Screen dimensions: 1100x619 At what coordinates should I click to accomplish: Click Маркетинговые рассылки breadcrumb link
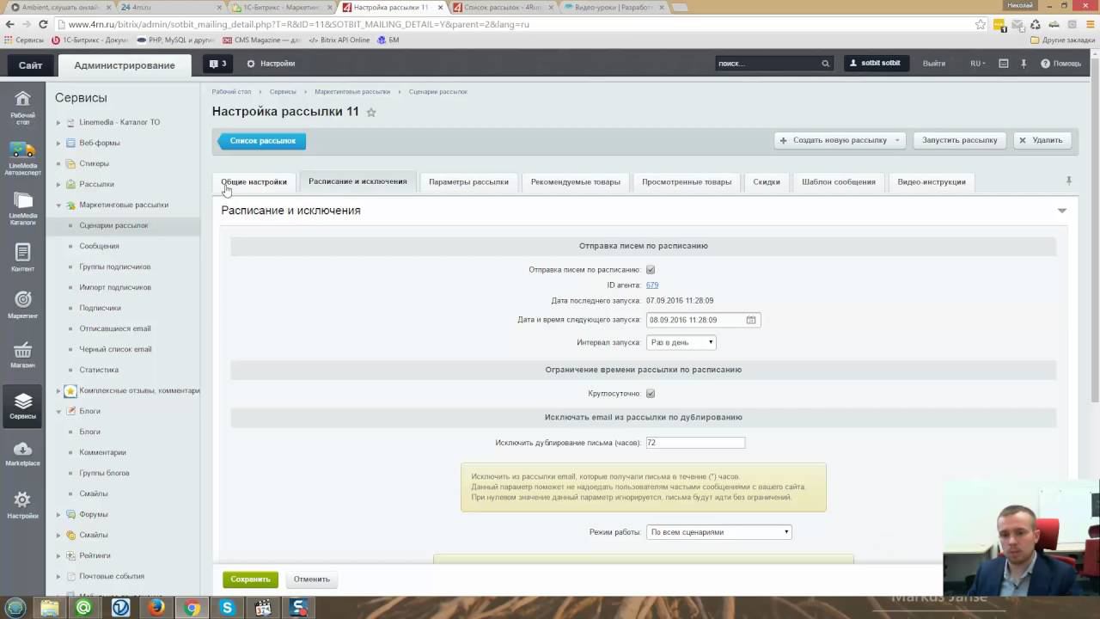352,91
